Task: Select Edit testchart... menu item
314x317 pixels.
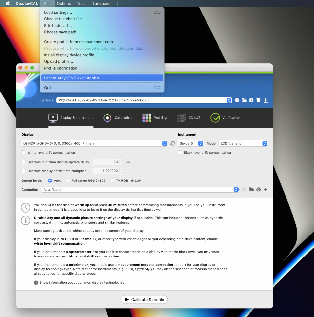Action: [x=102, y=26]
